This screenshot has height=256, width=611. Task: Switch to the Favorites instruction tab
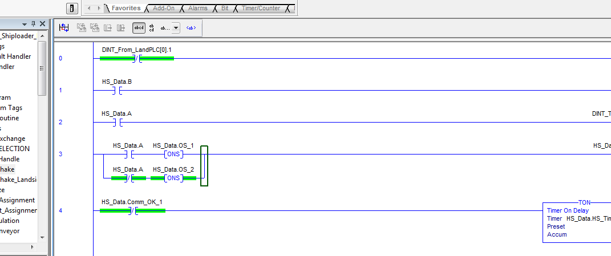click(x=126, y=8)
